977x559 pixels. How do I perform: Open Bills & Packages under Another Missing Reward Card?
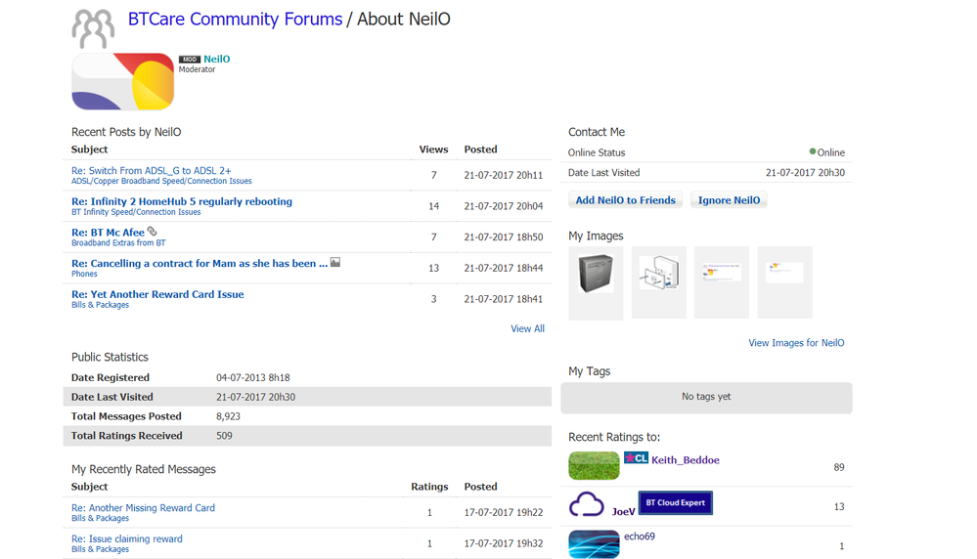click(100, 519)
